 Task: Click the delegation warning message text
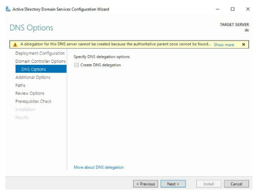tap(116, 44)
